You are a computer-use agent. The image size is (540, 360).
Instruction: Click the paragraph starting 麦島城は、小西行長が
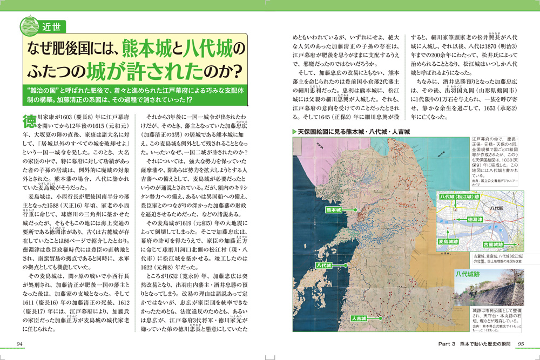[76, 232]
